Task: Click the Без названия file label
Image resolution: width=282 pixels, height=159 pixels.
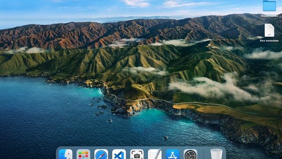Action: pyautogui.click(x=269, y=41)
